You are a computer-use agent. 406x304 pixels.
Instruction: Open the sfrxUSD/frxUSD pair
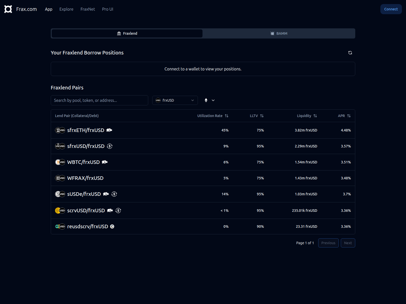203,146
